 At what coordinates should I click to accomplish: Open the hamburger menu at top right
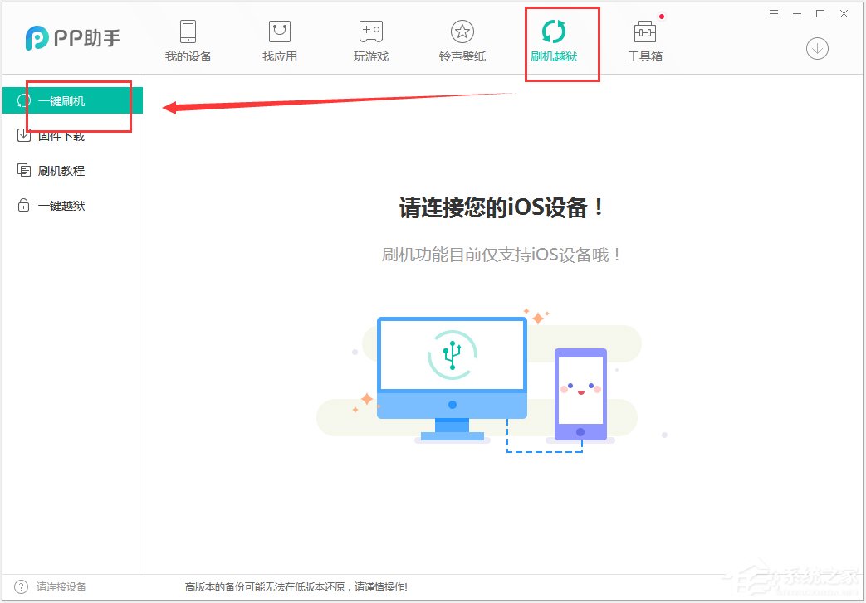point(773,13)
